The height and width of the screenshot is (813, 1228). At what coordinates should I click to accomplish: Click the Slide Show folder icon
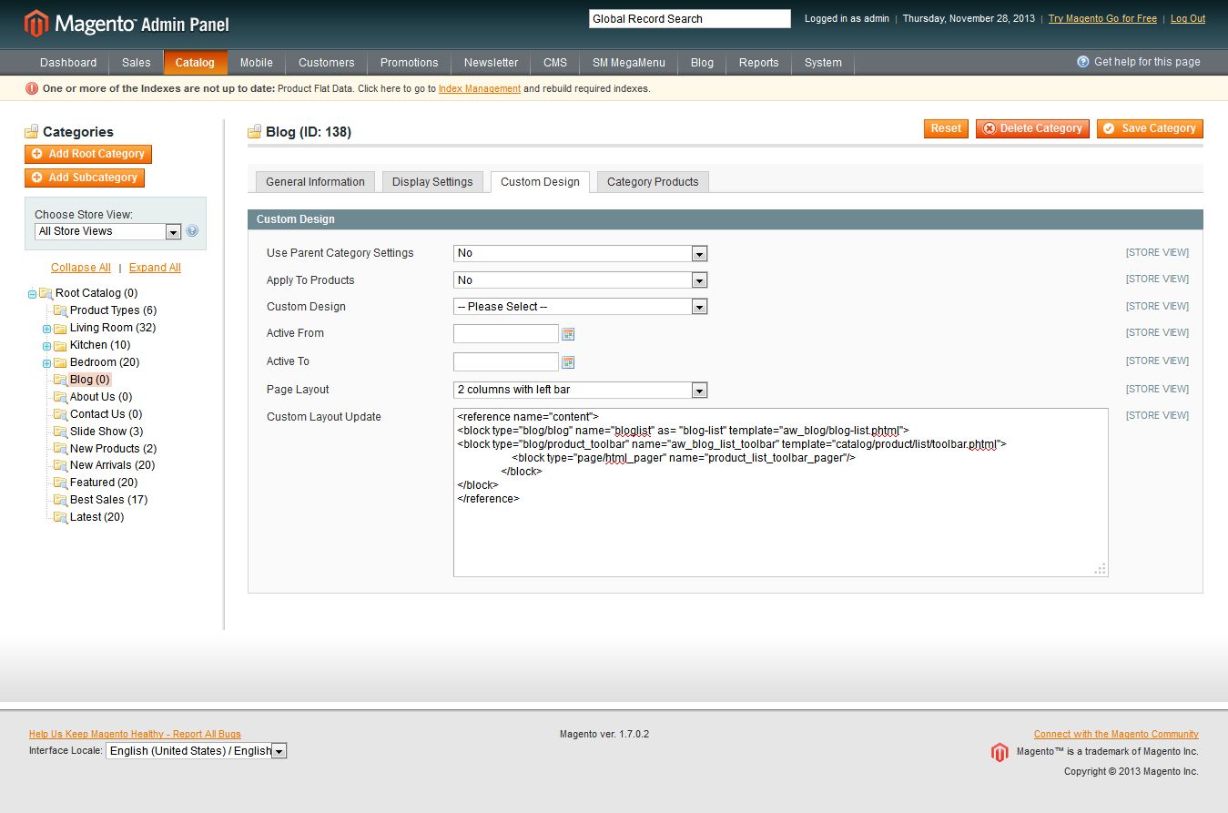(60, 432)
